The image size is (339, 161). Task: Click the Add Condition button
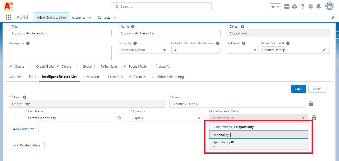coord(24,129)
